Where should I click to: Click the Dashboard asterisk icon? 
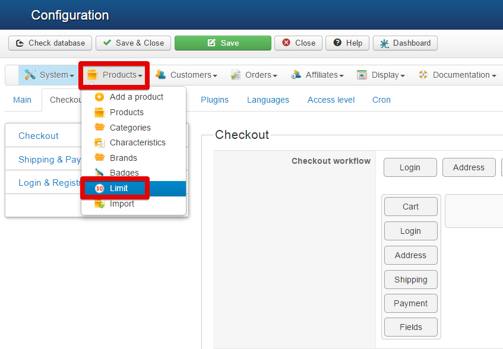[384, 43]
